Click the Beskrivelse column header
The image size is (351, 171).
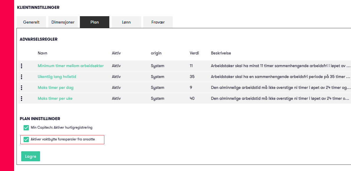tap(221, 53)
